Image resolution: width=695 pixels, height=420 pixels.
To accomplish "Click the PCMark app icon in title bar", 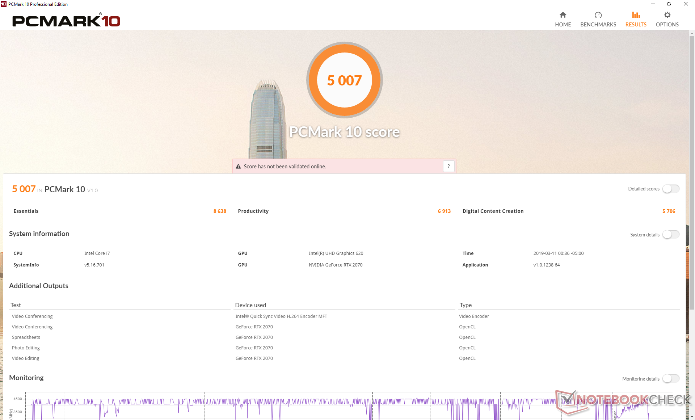I will click(x=4, y=4).
